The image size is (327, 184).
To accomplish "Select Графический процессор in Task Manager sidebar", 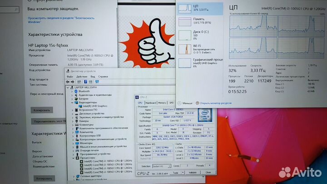I will click(x=200, y=63).
